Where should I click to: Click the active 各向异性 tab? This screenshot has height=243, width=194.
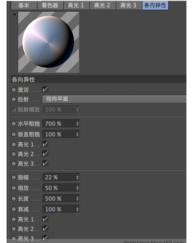(155, 5)
